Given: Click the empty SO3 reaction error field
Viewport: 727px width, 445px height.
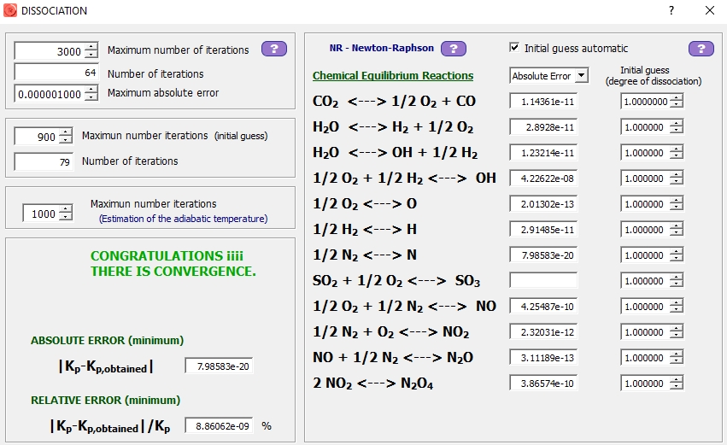Looking at the screenshot, I should coord(543,281).
